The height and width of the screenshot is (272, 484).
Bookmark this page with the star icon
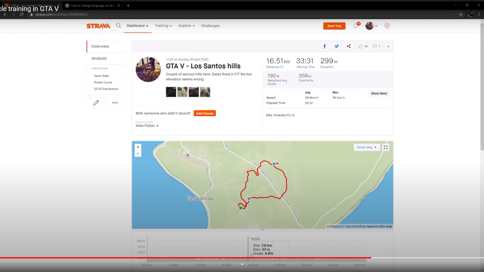(x=461, y=14)
